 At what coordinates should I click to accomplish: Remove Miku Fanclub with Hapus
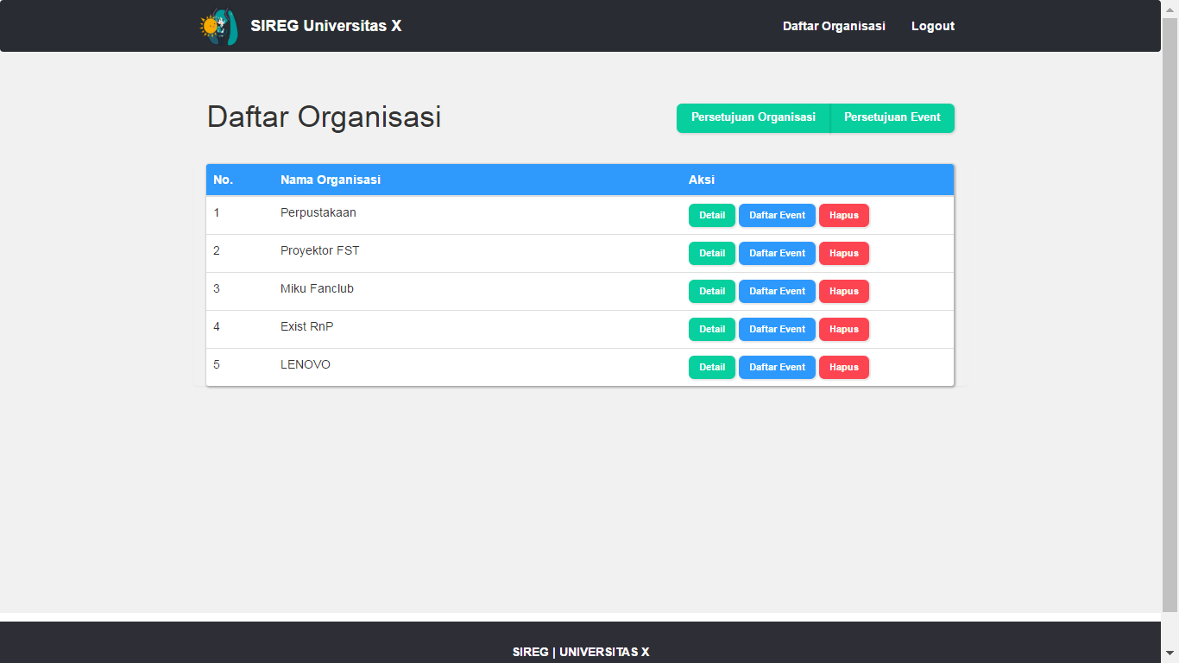tap(843, 291)
